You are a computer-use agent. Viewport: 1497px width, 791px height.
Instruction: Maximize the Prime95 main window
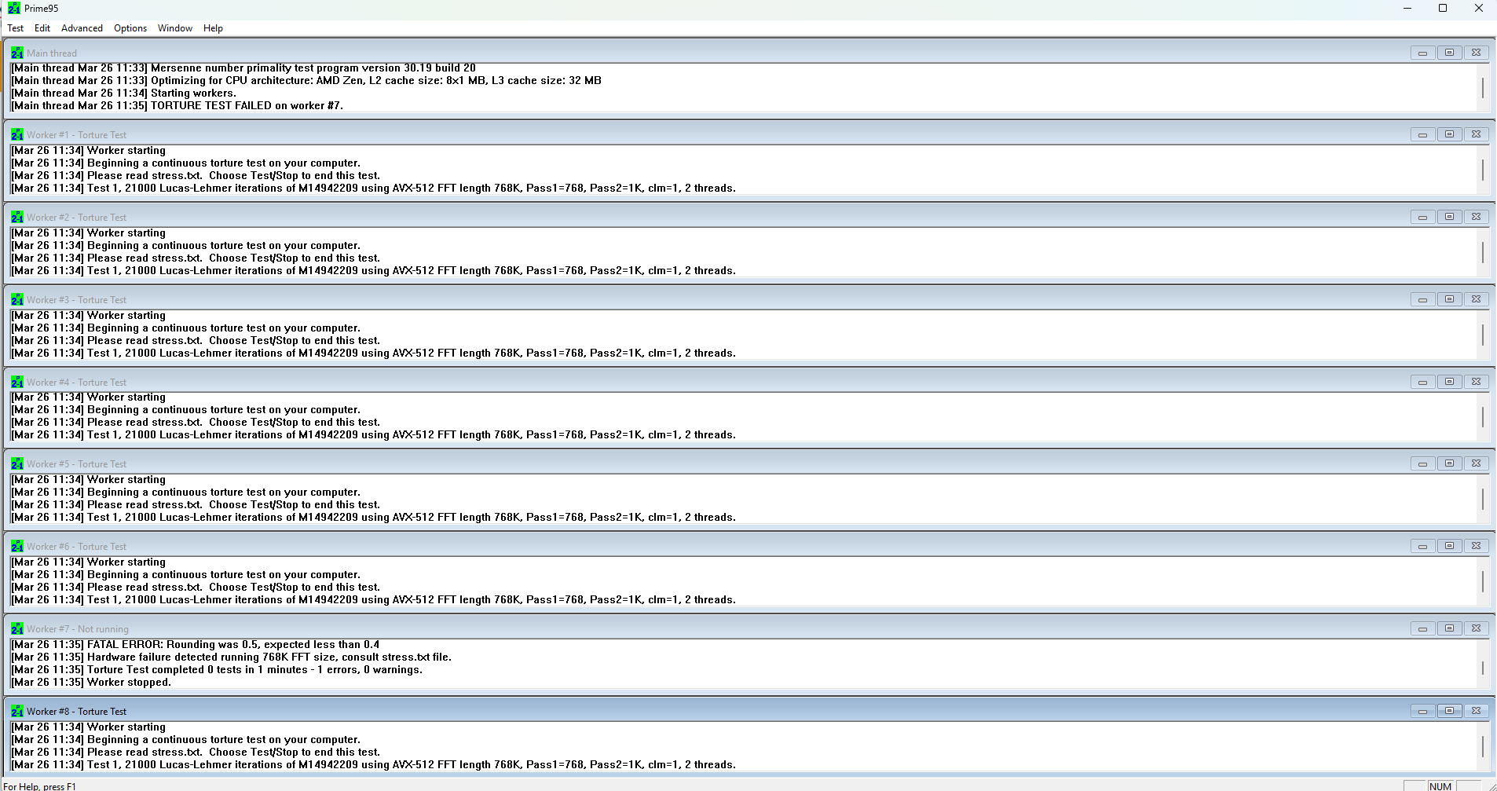pos(1443,8)
